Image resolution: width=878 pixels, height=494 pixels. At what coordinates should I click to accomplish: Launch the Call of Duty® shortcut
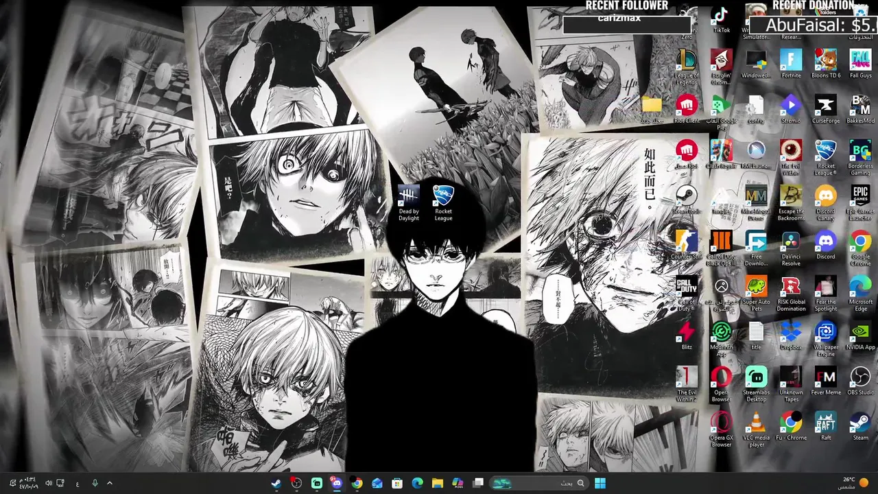point(687,294)
